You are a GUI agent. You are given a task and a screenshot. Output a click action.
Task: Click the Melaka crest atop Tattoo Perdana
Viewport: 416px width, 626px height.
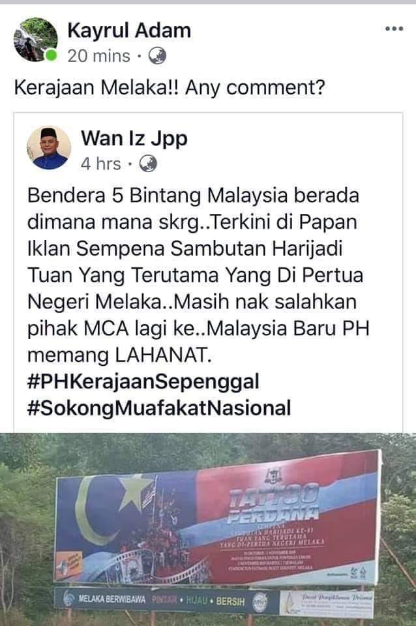[274, 475]
